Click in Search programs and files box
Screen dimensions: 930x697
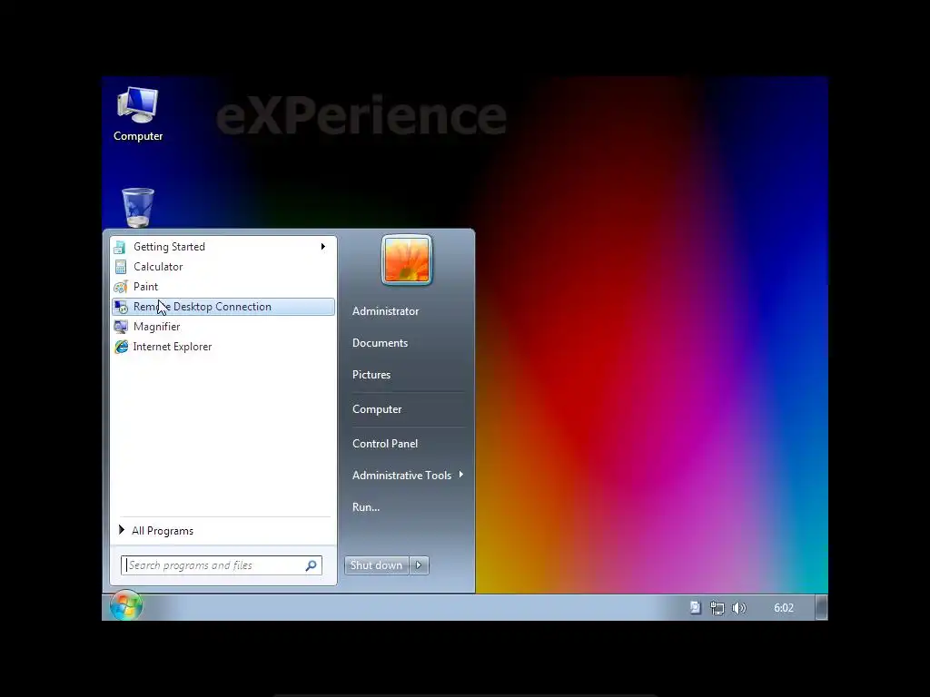(221, 565)
